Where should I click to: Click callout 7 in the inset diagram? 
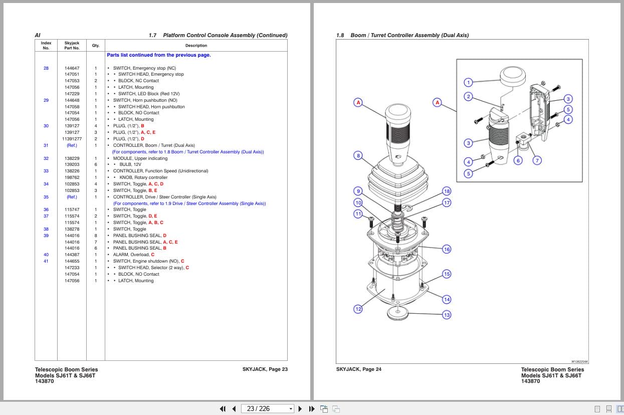point(537,160)
